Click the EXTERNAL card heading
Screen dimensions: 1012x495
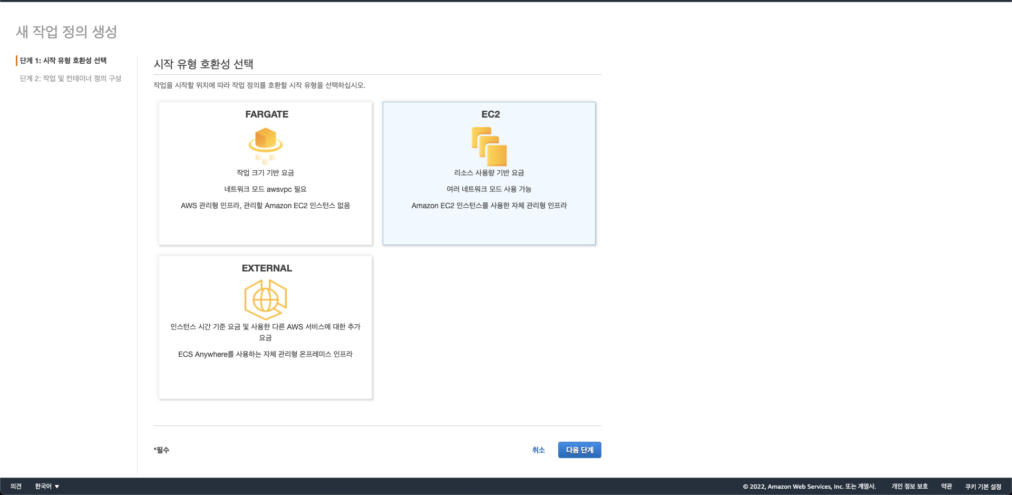click(x=267, y=268)
